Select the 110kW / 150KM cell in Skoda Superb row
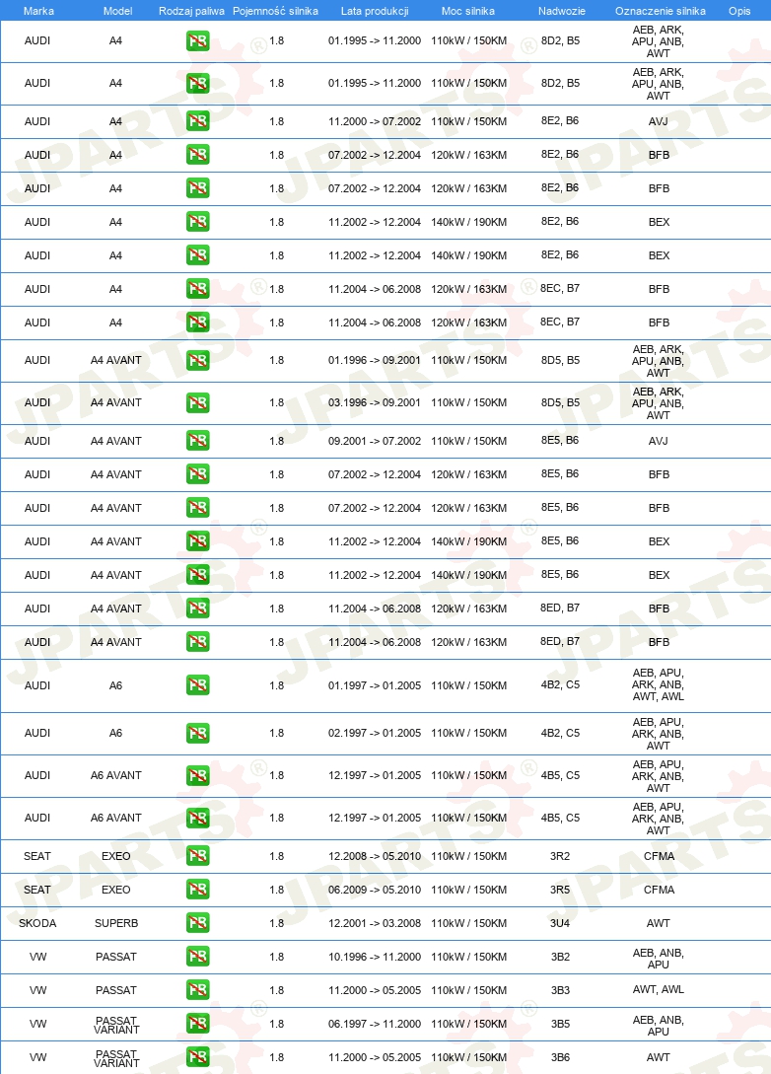This screenshot has width=771, height=1074. (x=469, y=923)
